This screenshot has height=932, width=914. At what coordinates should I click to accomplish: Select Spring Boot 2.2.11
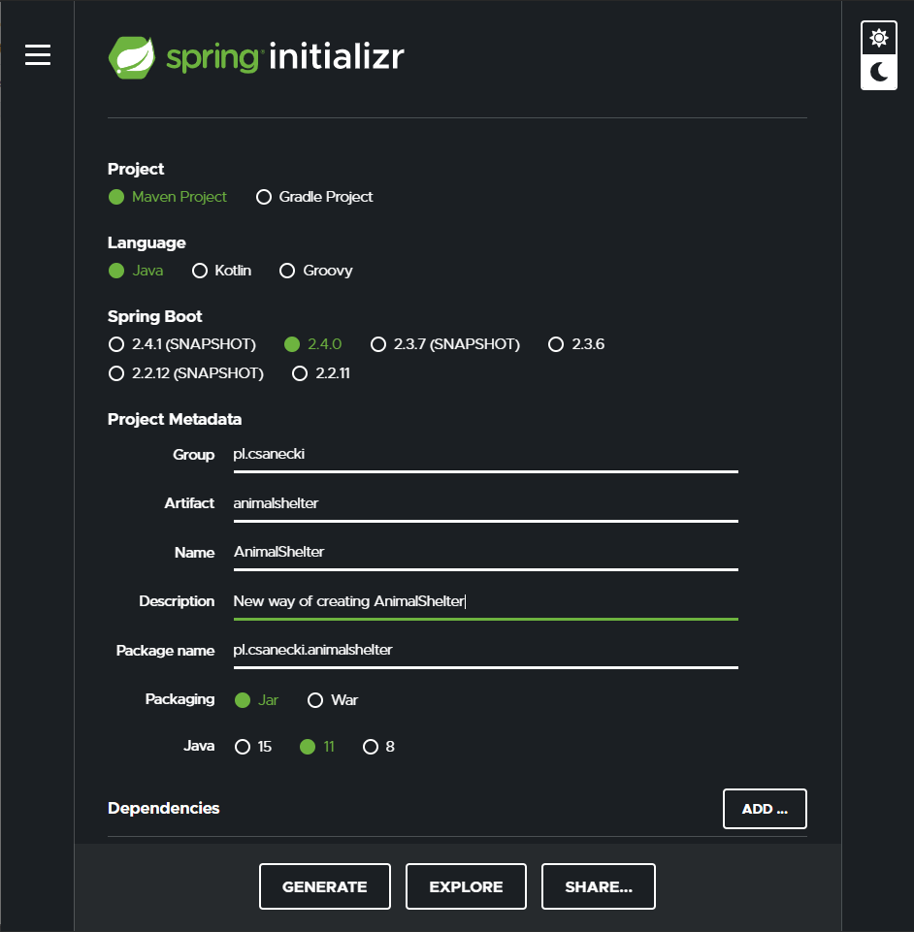[x=321, y=373]
